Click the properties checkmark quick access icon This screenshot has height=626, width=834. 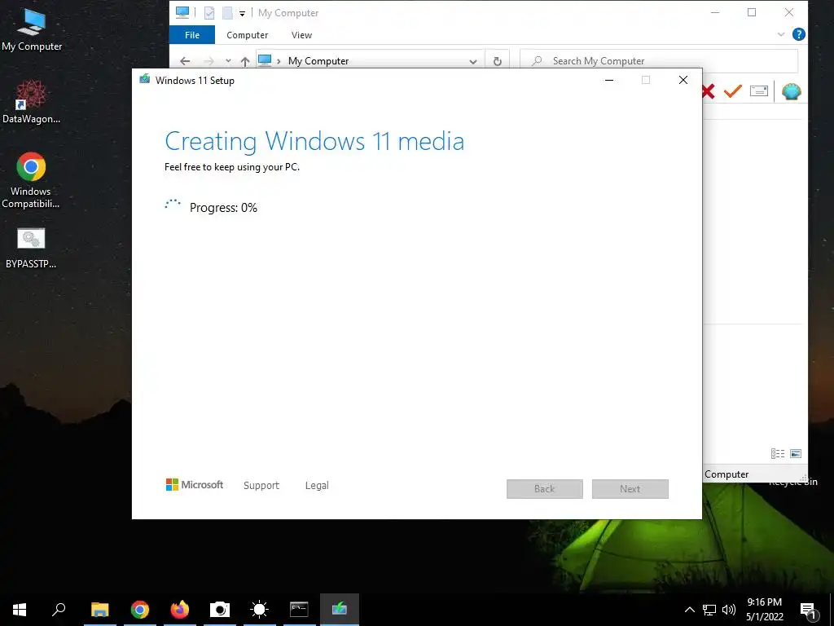tap(209, 13)
